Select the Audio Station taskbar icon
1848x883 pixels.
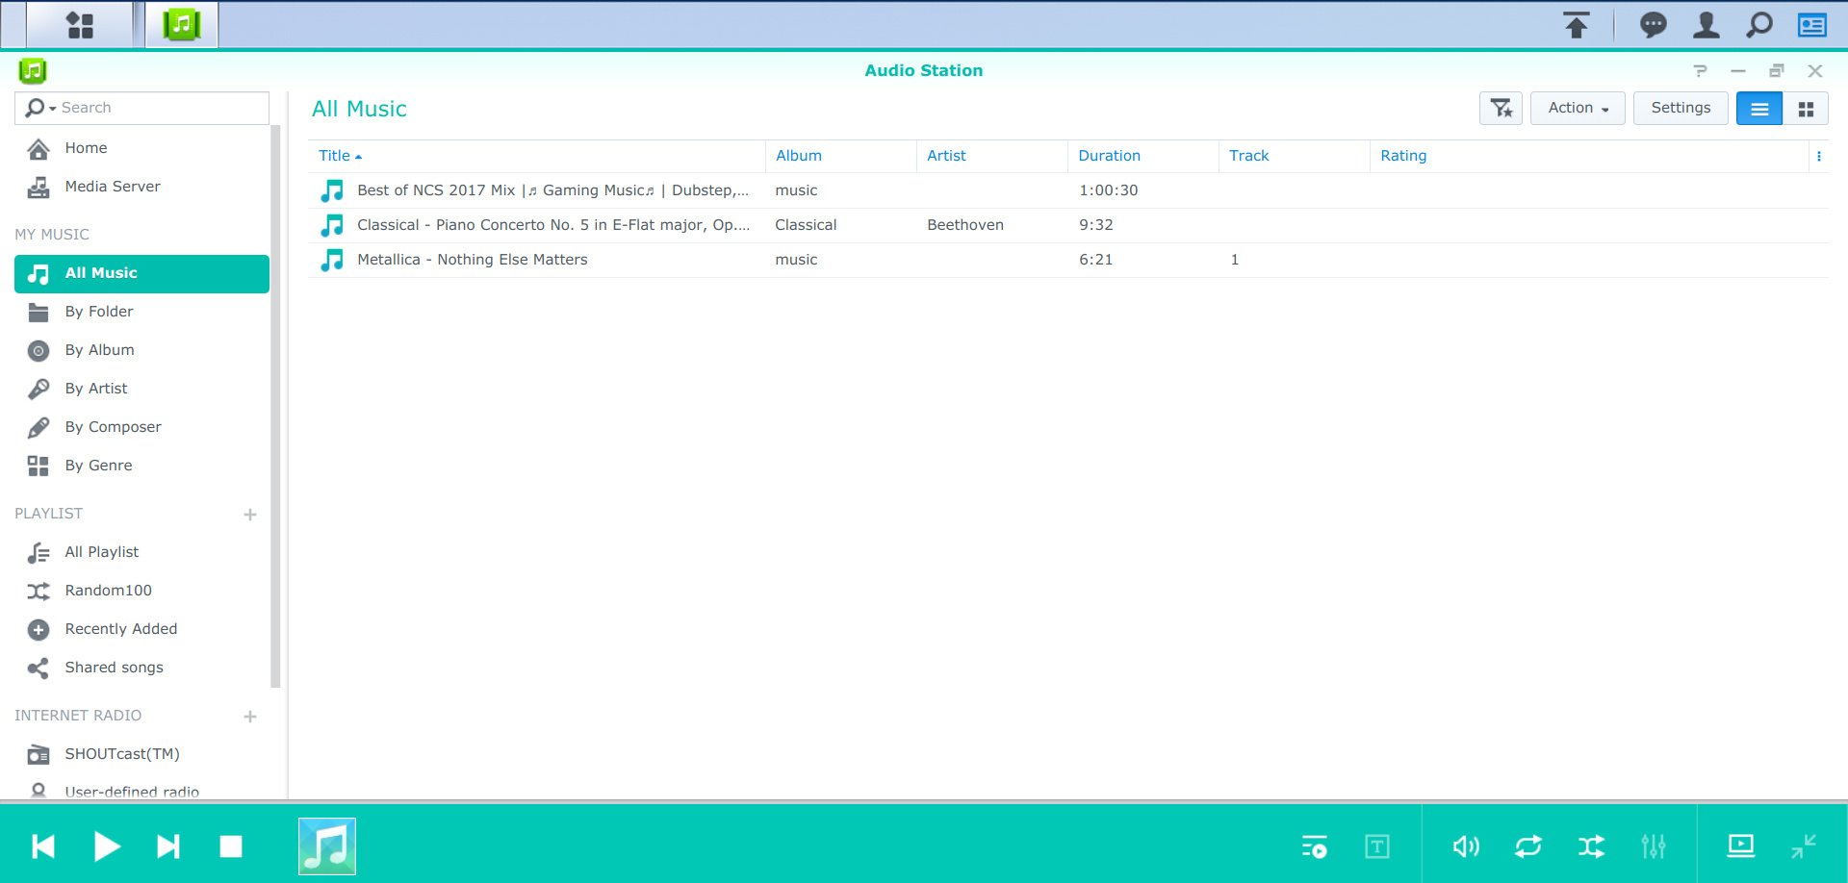tap(181, 25)
